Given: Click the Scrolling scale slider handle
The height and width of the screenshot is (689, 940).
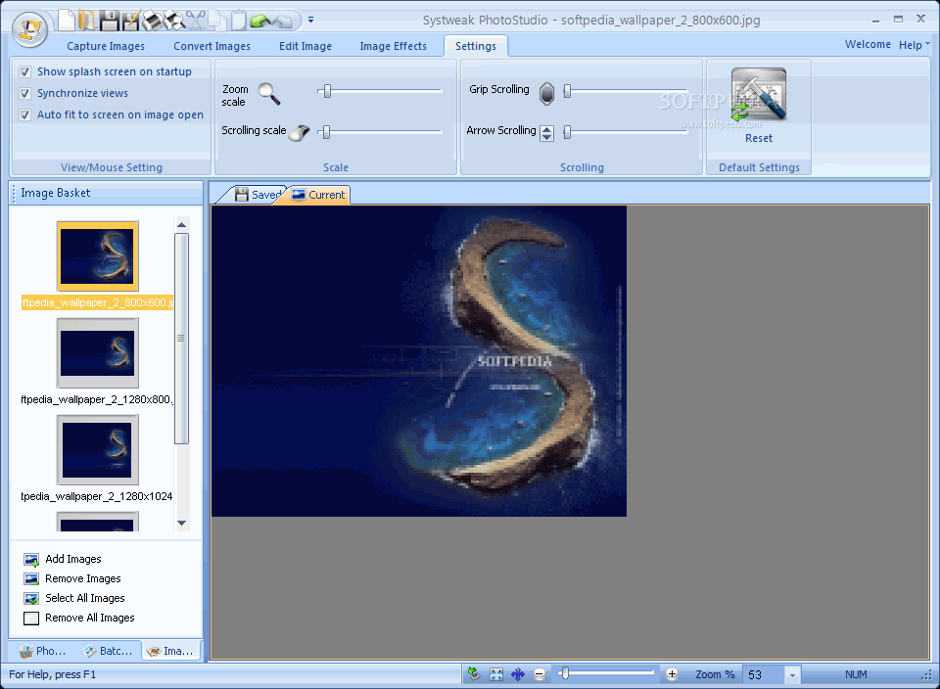Looking at the screenshot, I should click(x=326, y=132).
